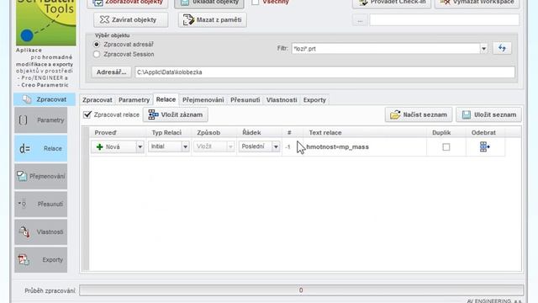Click the -1 row number cell
The width and height of the screenshot is (538, 303).
point(287,147)
